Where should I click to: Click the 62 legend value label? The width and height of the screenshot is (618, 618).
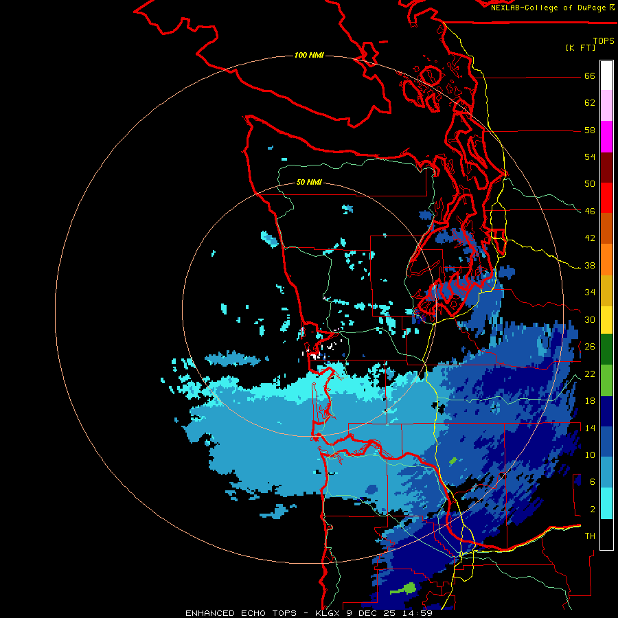[x=590, y=103]
